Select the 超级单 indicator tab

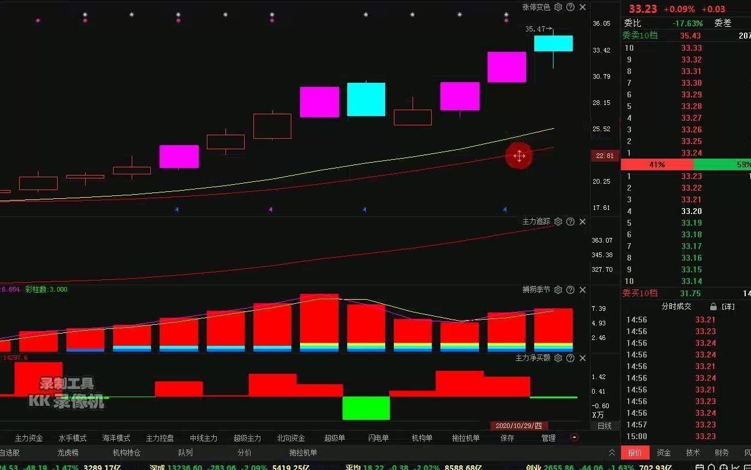click(335, 438)
